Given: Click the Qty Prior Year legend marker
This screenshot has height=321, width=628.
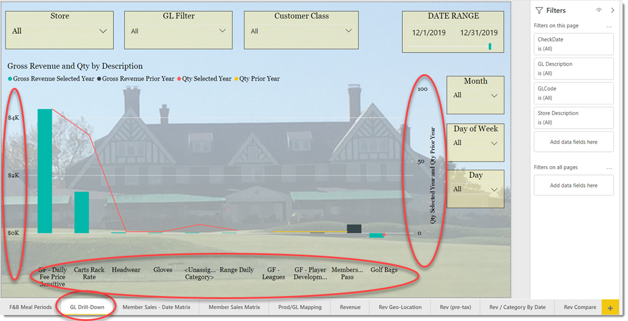Looking at the screenshot, I should [236, 79].
